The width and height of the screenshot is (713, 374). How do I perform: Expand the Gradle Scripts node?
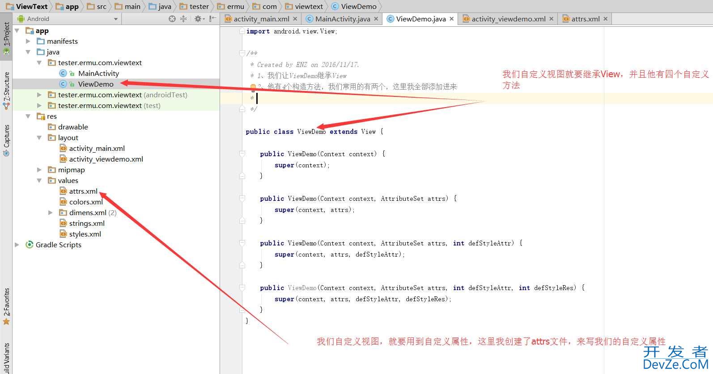17,245
